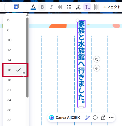Open the エフェクト effects panel
The width and height of the screenshot is (122, 126).
tap(112, 7)
